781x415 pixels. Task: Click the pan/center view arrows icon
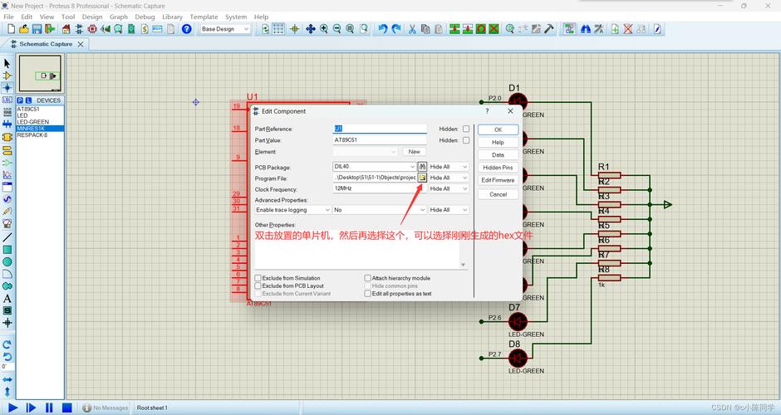point(310,29)
